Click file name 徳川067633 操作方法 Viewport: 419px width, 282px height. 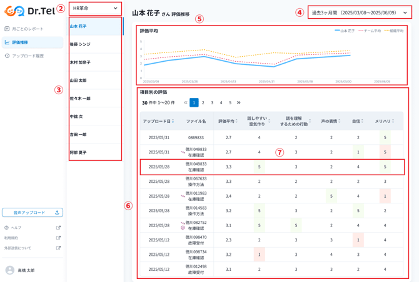(196, 182)
